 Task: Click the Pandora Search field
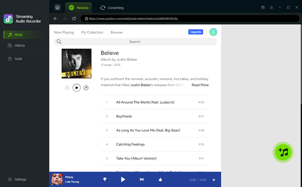click(135, 42)
